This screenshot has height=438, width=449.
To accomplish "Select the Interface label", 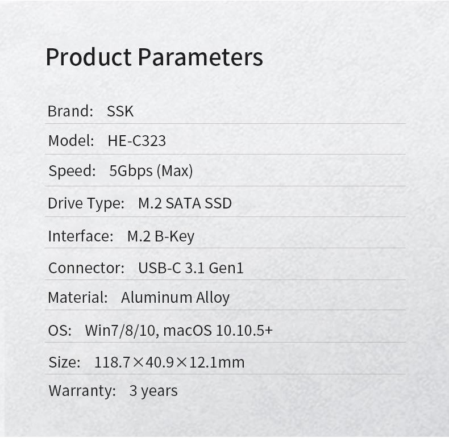I will (x=81, y=236).
